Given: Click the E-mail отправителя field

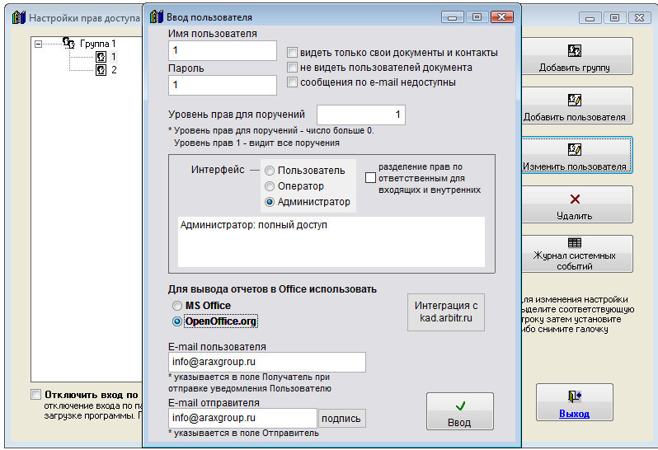Looking at the screenshot, I should point(242,418).
